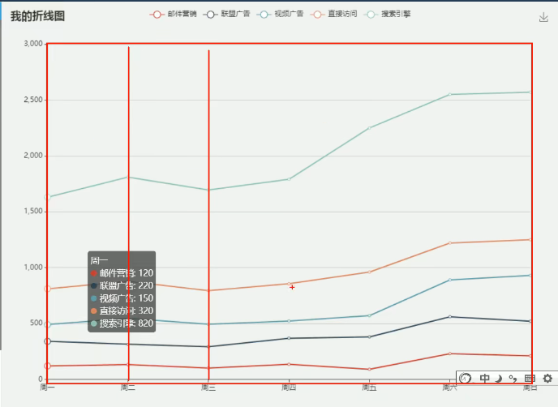Screen dimensions: 558x407
Task: Click the 周五 x-axis label
Action: (369, 388)
